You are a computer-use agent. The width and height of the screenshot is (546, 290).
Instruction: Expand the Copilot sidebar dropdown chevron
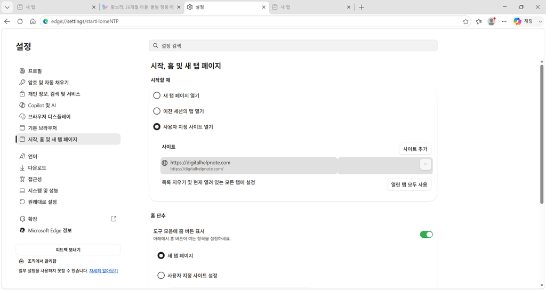(540, 21)
